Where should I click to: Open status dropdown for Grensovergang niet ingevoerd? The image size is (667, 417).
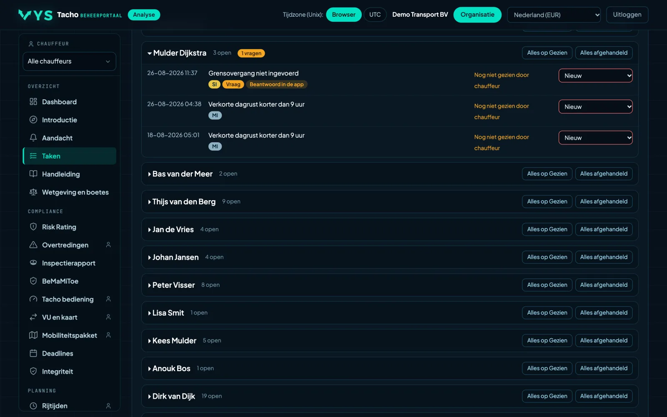pyautogui.click(x=595, y=75)
